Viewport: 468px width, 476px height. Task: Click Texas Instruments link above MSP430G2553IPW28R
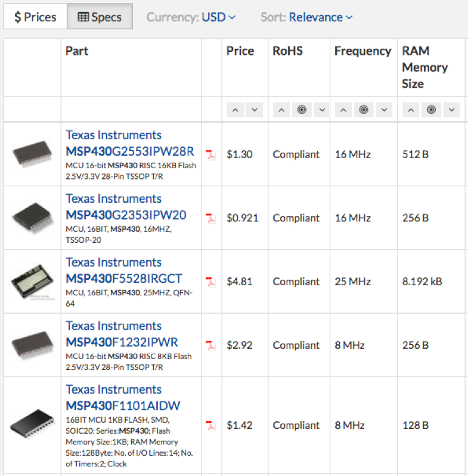coord(113,135)
